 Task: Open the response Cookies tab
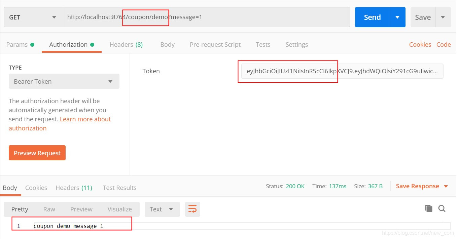point(36,188)
